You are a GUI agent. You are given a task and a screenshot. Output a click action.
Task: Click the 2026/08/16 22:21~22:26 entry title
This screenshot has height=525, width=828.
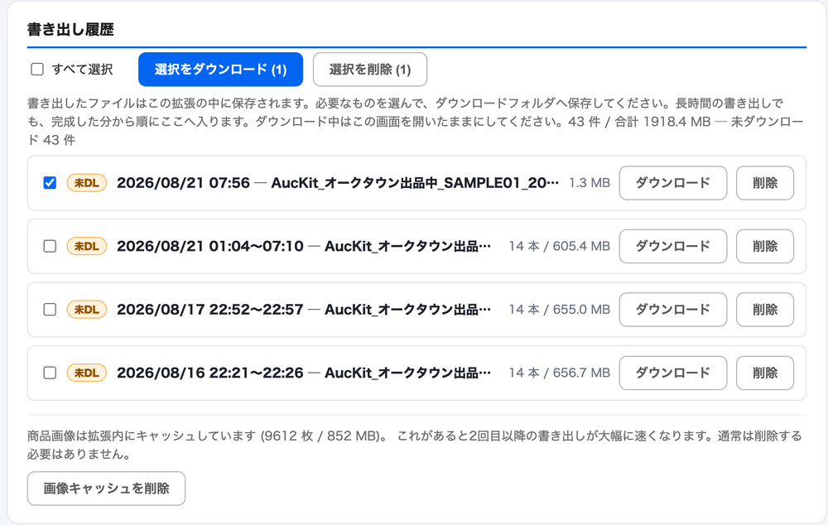(304, 373)
